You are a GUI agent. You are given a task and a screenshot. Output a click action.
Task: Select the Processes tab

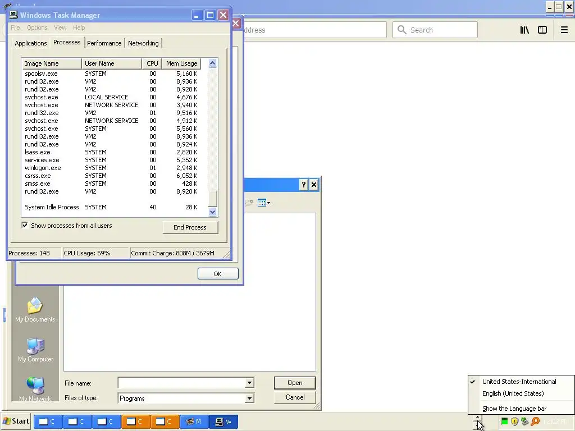pyautogui.click(x=67, y=42)
